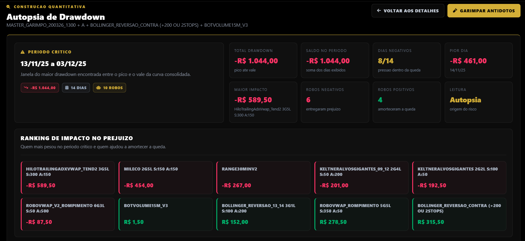The width and height of the screenshot is (525, 241).
Task: Go back with Voltar aos Detalhes button
Action: (408, 11)
